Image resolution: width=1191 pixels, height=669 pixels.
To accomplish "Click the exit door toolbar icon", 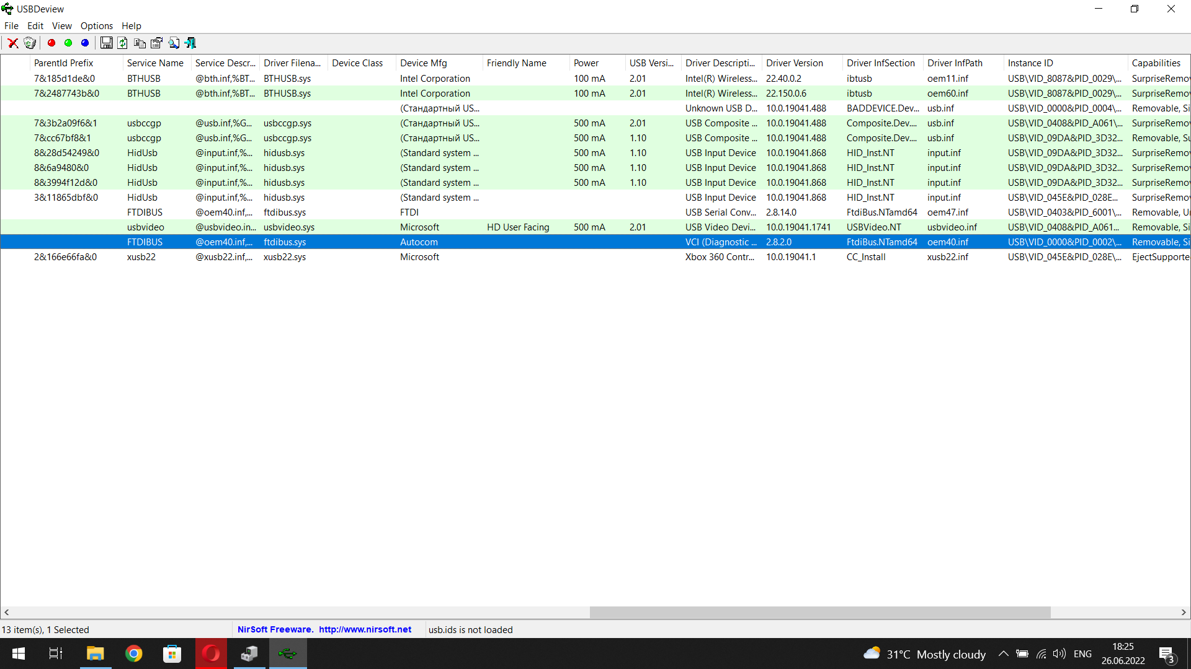I will click(190, 43).
